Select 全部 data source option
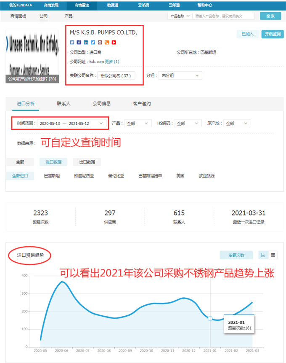The width and height of the screenshot is (286, 363). 20,162
